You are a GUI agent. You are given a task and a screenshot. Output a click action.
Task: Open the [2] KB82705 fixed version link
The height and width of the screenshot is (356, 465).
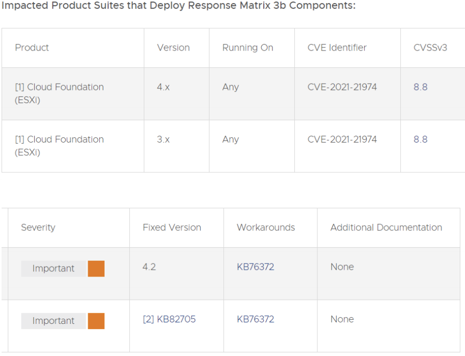pyautogui.click(x=169, y=319)
